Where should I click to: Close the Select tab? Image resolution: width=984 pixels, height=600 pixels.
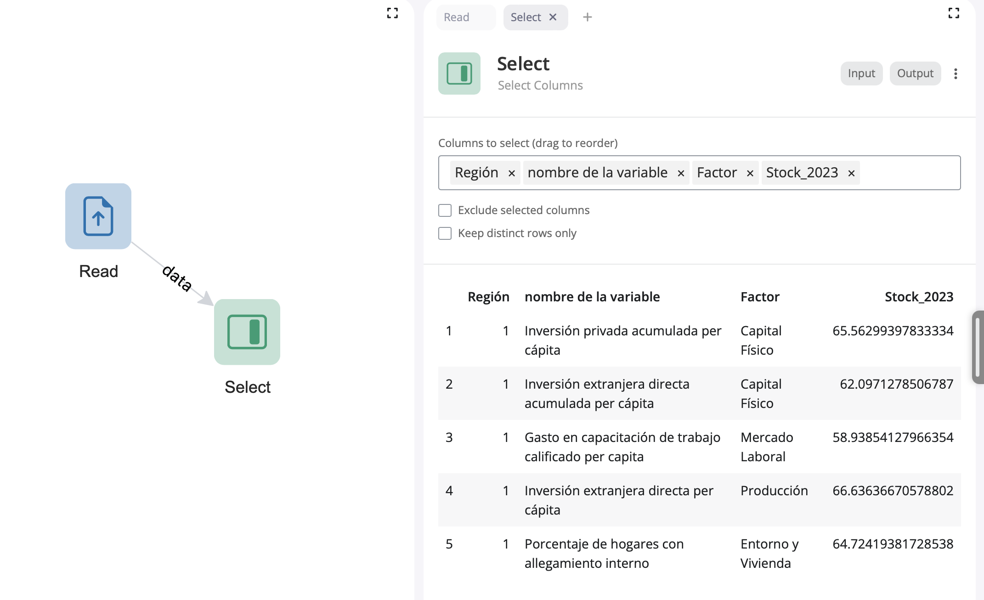(553, 17)
